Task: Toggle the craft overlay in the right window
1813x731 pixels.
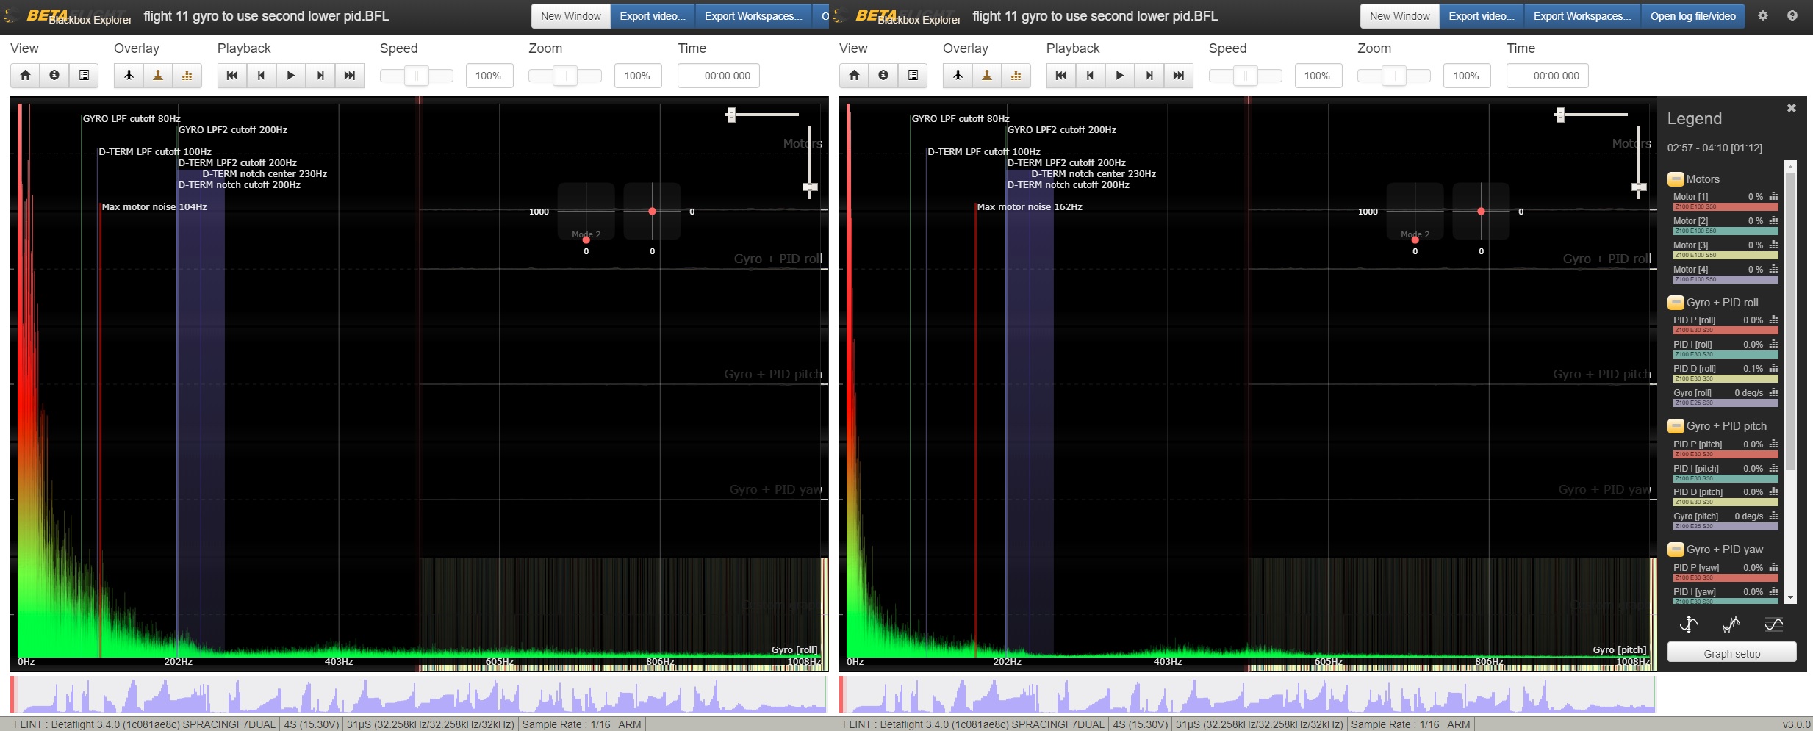Action: (957, 75)
